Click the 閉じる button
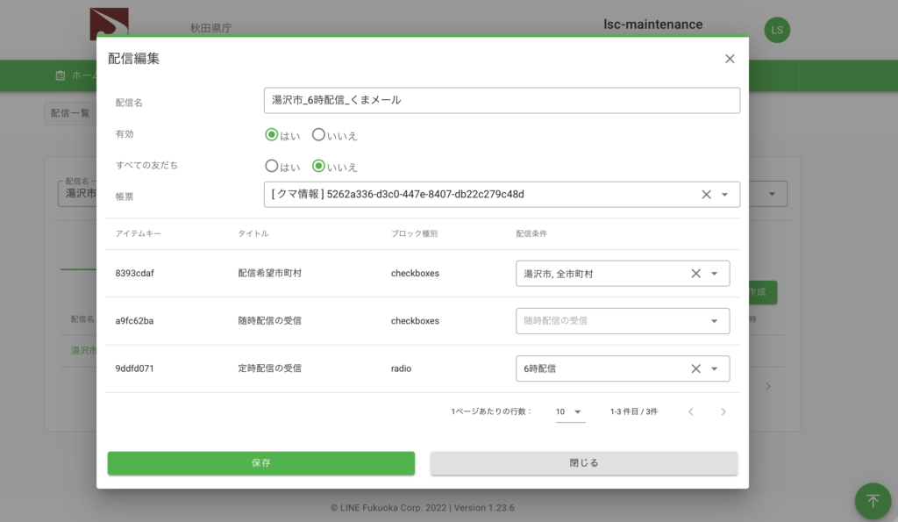The image size is (898, 522). tap(583, 462)
